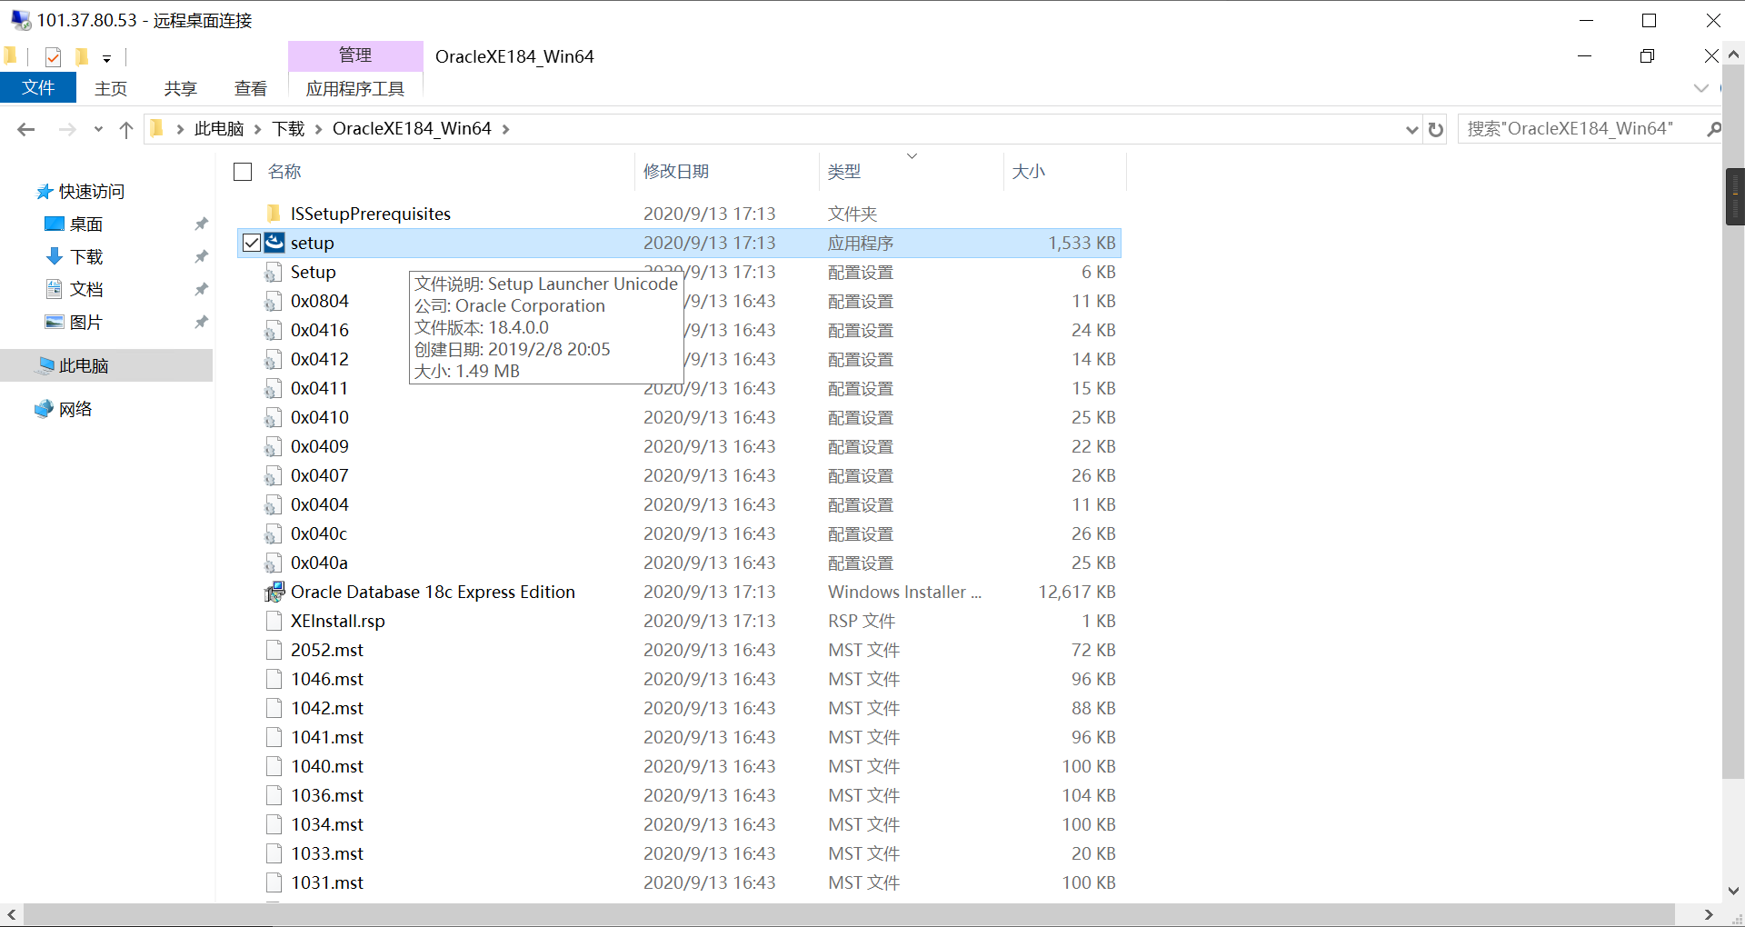Click the folder icon in address bar

coord(156,128)
